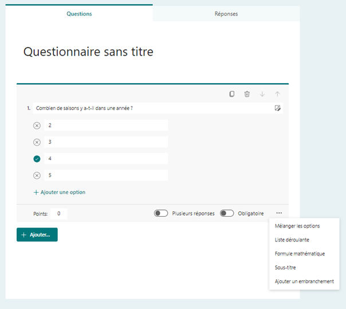Viewport: 346px width, 309px height.
Task: Mark option 5 as correct answer
Action: pos(37,175)
